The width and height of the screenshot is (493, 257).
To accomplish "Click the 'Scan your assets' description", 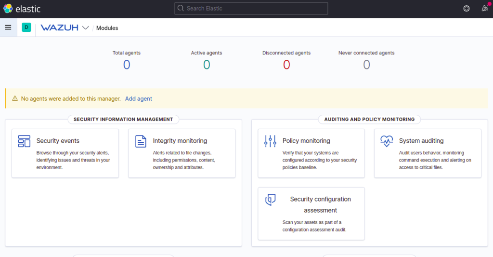I will click(x=314, y=226).
